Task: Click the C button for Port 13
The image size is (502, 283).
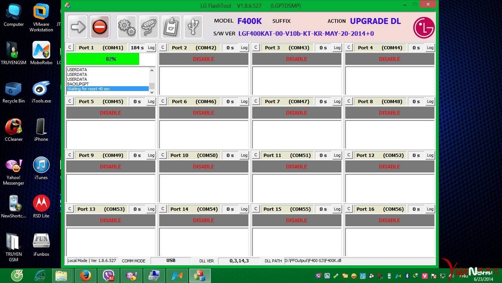Action: (x=70, y=209)
